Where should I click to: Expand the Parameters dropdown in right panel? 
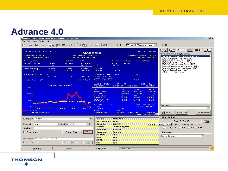pyautogui.click(x=209, y=108)
